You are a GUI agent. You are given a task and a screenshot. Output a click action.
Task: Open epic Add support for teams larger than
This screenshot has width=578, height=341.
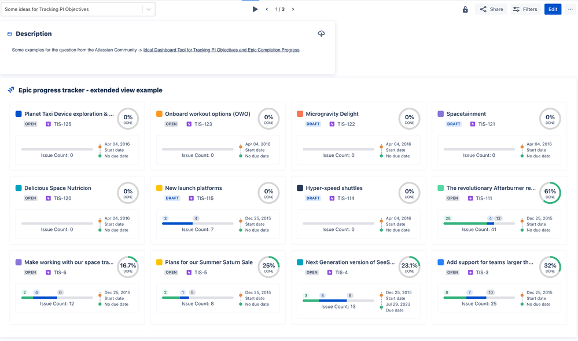tap(490, 262)
